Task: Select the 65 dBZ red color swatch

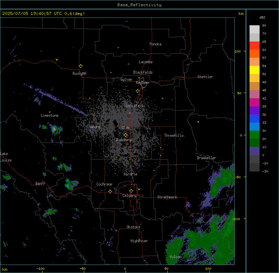Action: 254,45
